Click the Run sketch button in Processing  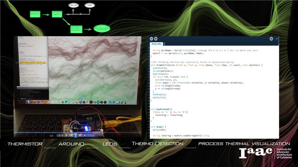point(151,39)
